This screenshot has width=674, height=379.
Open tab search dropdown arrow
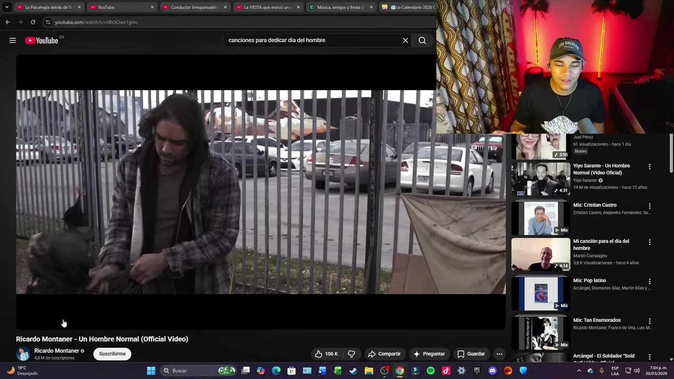tap(7, 7)
